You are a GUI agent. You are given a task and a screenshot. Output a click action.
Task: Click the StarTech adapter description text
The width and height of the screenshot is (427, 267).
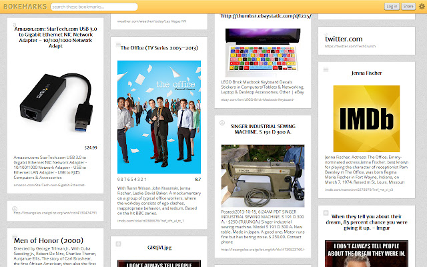coord(50,168)
